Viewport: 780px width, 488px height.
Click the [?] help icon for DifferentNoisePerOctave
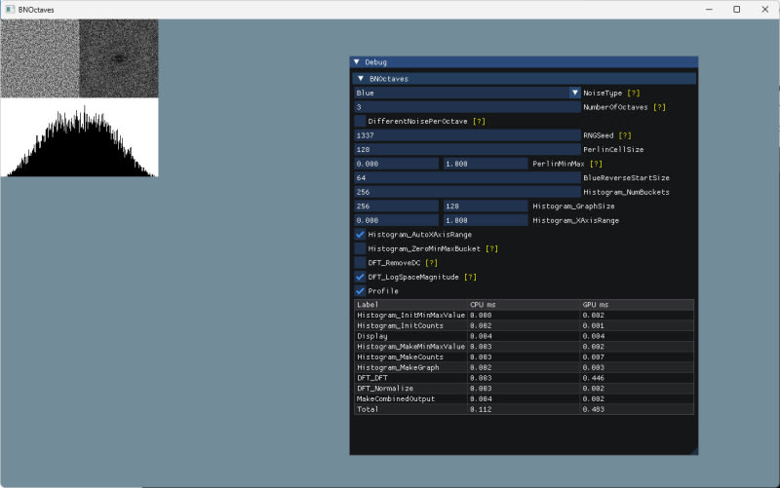click(479, 121)
